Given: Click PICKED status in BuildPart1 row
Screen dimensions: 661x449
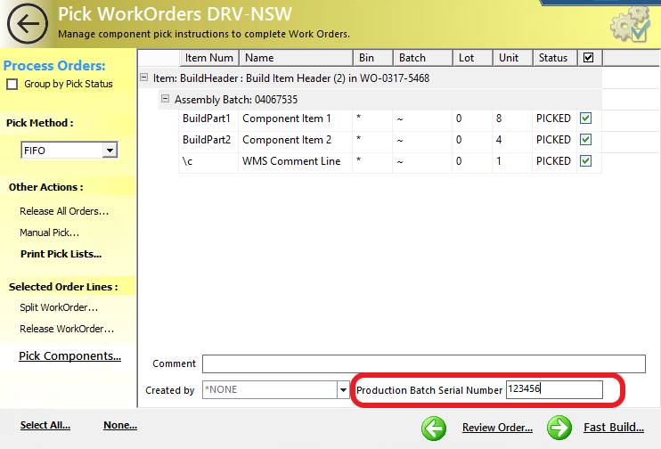Looking at the screenshot, I should [x=553, y=118].
